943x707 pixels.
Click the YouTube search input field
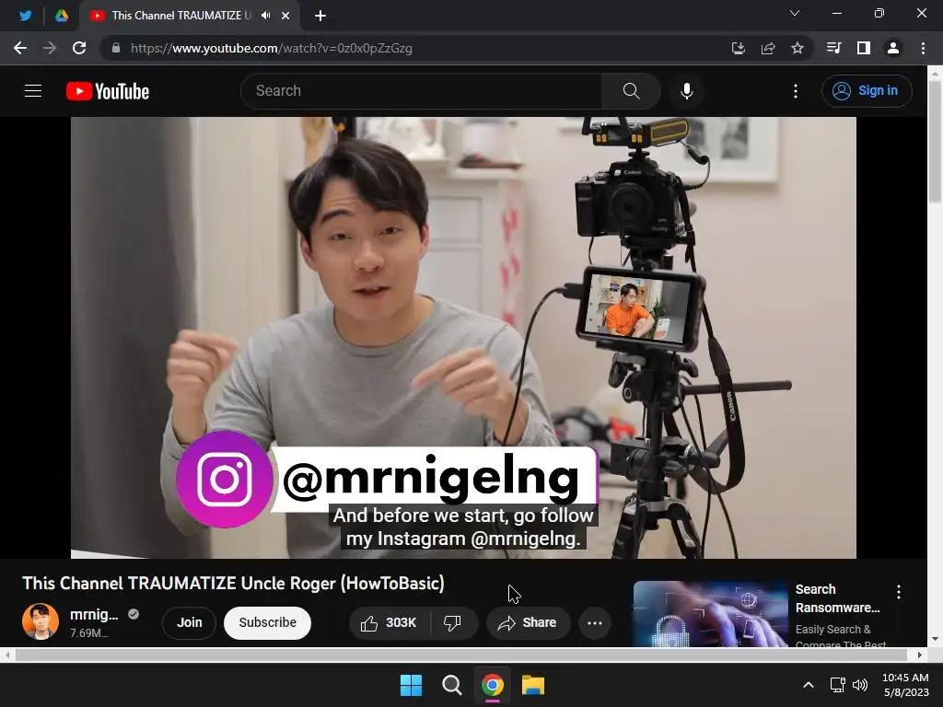coord(422,91)
